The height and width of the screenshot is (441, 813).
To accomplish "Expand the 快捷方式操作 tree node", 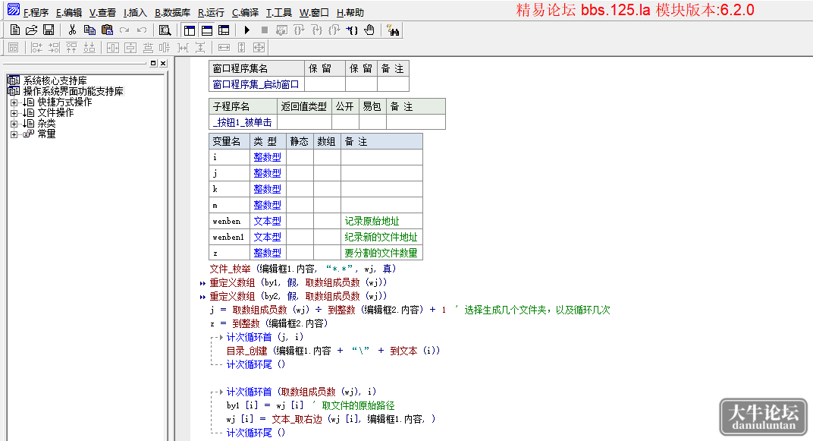I will point(14,102).
